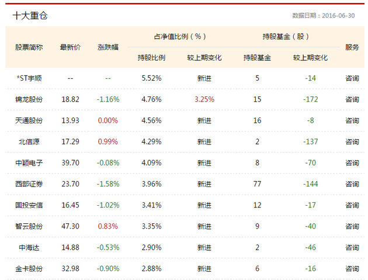
Task: Click the 4.09% holding ratio value
Action: coord(152,163)
